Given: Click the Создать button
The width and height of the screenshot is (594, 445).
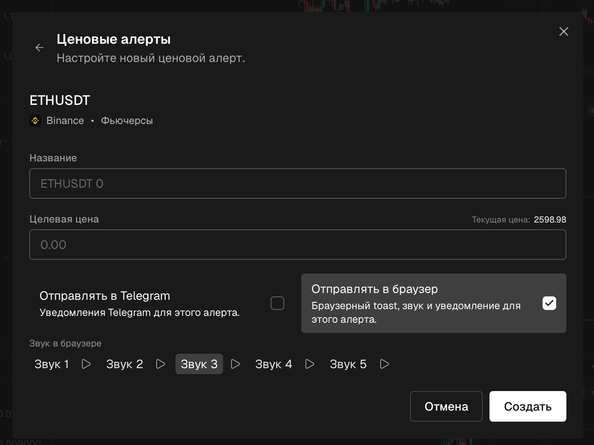Looking at the screenshot, I should click(528, 406).
